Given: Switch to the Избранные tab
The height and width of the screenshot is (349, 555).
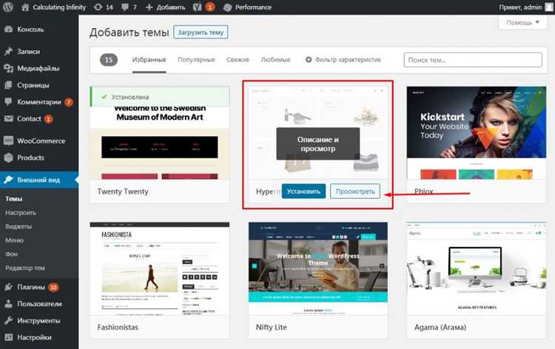Looking at the screenshot, I should tap(149, 60).
